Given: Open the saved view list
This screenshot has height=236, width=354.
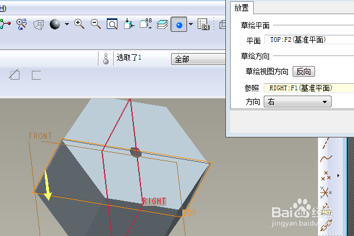Looking at the screenshot, I should tap(146, 24).
